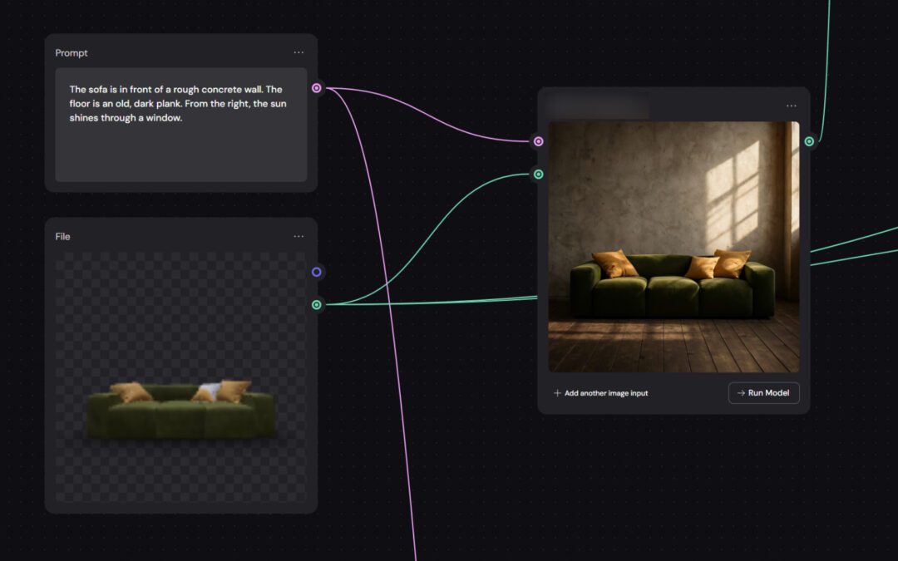Viewport: 898px width, 561px height.
Task: Click the green output port on model node
Action: pyautogui.click(x=809, y=141)
